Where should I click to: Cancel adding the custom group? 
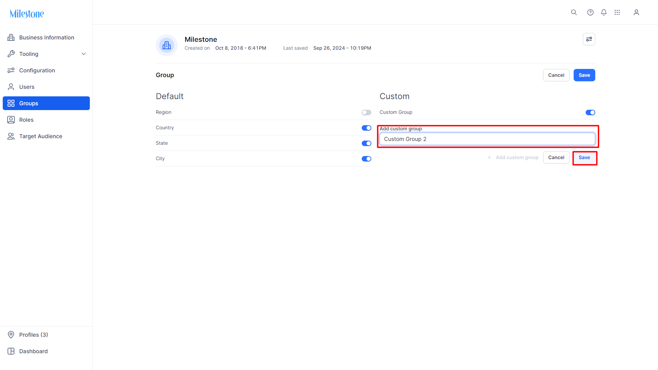[x=556, y=157]
